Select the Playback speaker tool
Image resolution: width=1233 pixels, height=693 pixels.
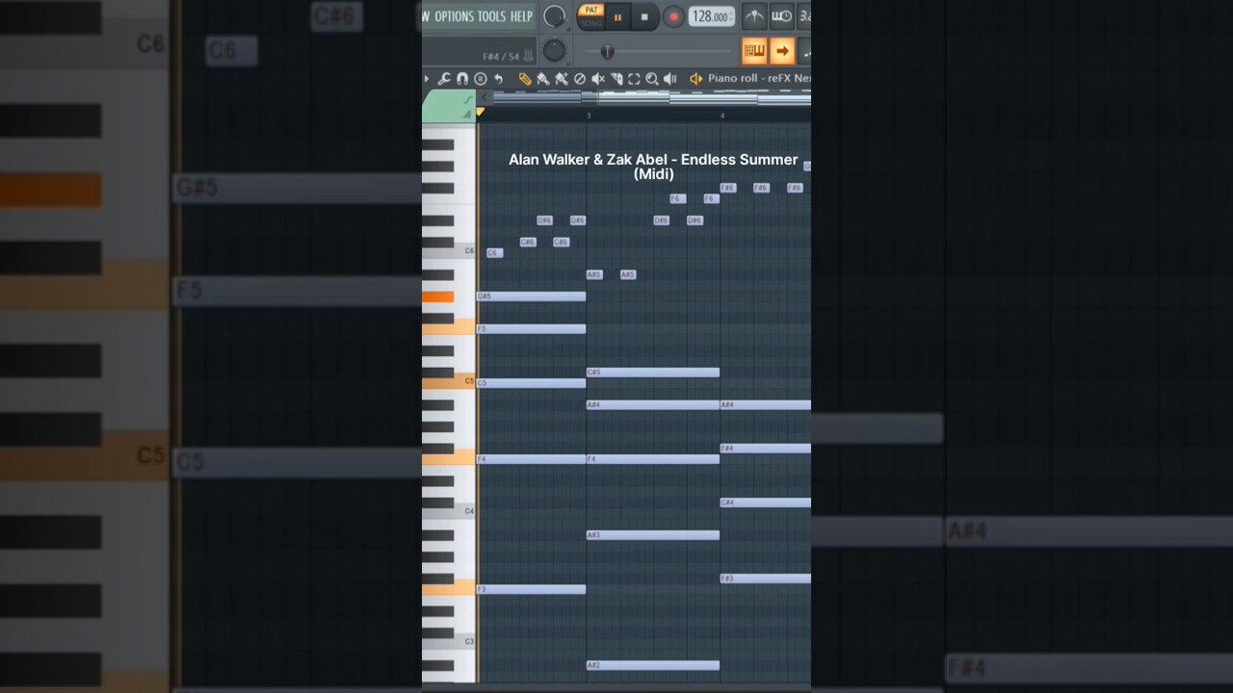point(669,79)
